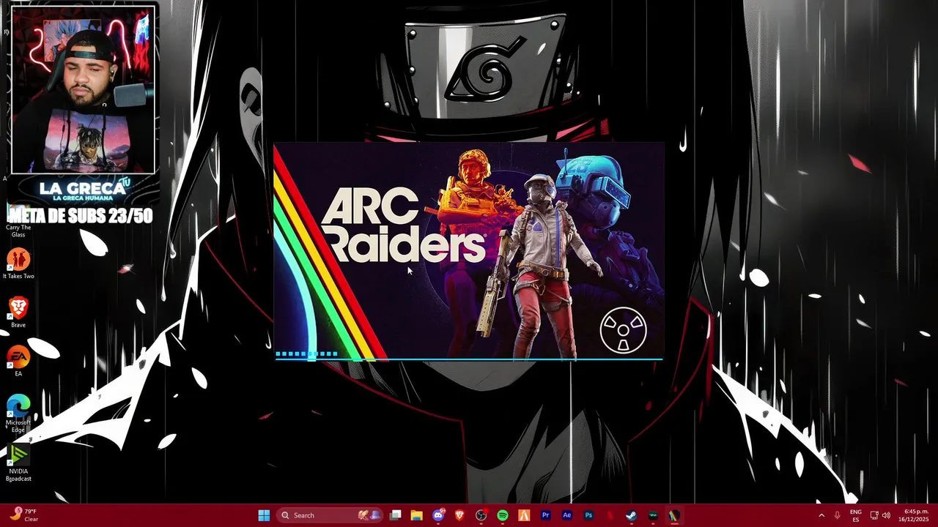Open the waveform app icon beside Steam

coord(653,515)
